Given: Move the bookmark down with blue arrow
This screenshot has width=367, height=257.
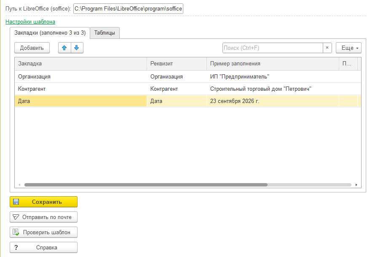Looking at the screenshot, I should (x=77, y=48).
